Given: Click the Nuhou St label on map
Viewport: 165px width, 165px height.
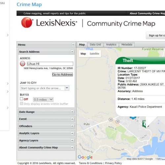Looking at the screenshot, I should pyautogui.click(x=113, y=128).
